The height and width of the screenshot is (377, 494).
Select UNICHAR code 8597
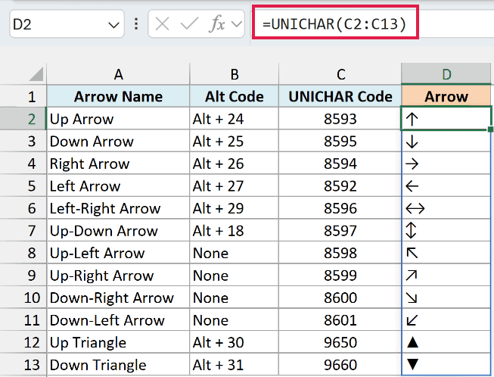tap(340, 230)
